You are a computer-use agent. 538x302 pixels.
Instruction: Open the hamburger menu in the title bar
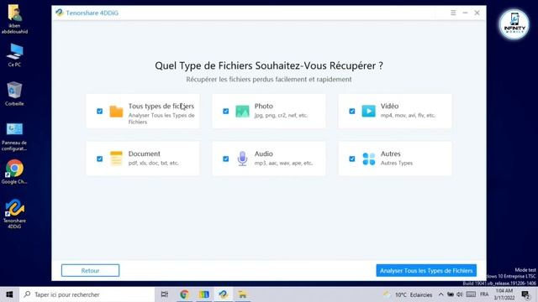453,13
